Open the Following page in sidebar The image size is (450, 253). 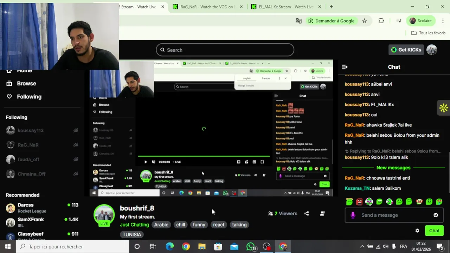(29, 96)
